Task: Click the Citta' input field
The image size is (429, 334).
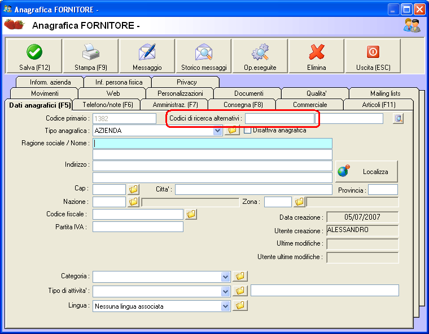Action: point(253,189)
